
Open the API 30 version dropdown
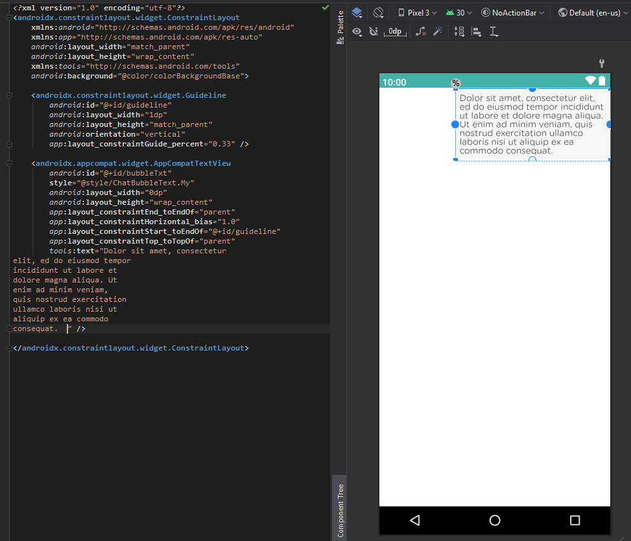coord(458,13)
